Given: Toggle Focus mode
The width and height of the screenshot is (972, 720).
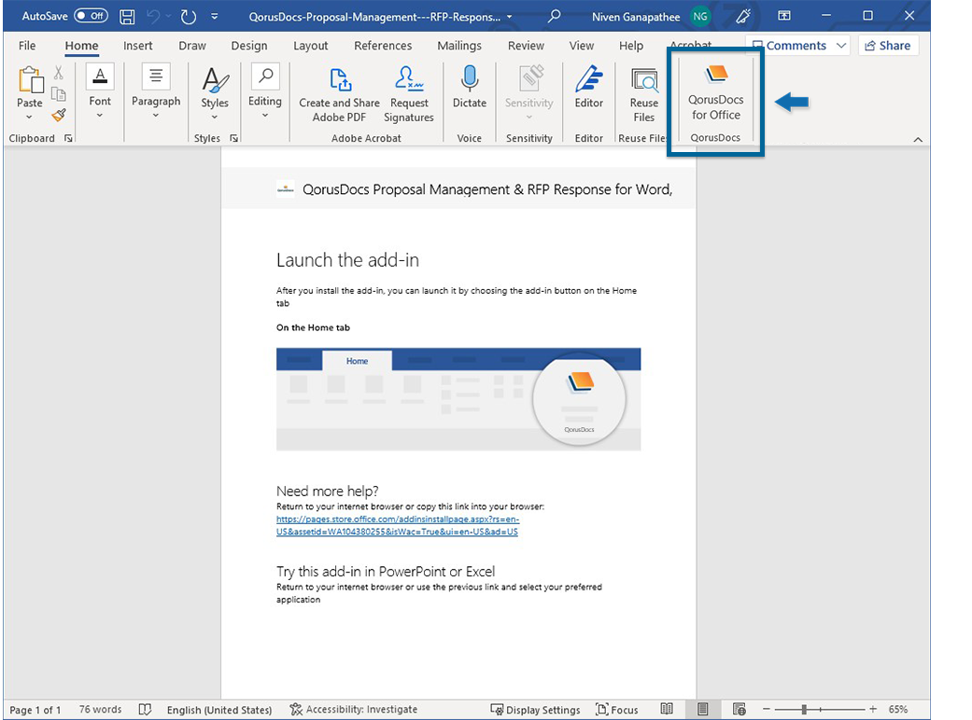Looking at the screenshot, I should 617,710.
